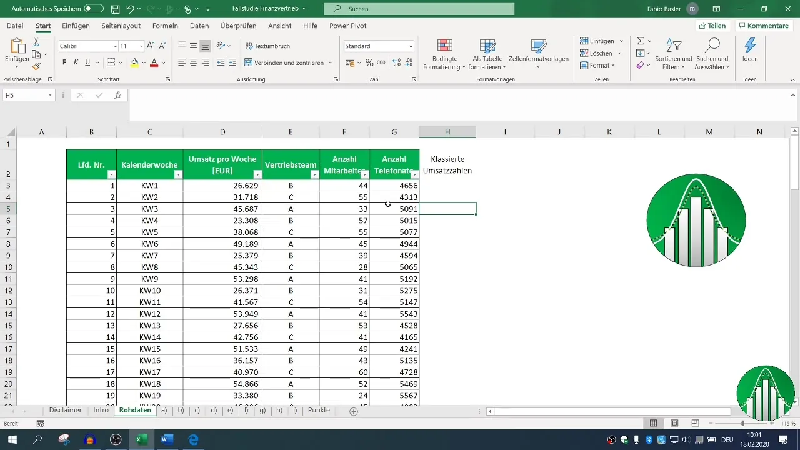Open Sortieren und Filtern

click(674, 54)
